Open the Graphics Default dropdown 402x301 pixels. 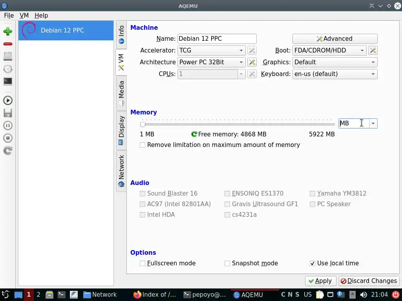click(335, 62)
